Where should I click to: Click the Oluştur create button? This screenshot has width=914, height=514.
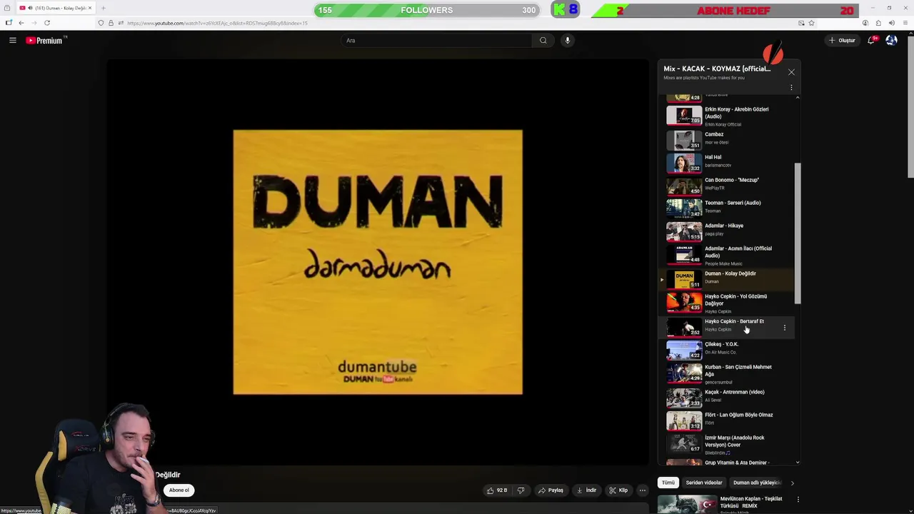[842, 41]
